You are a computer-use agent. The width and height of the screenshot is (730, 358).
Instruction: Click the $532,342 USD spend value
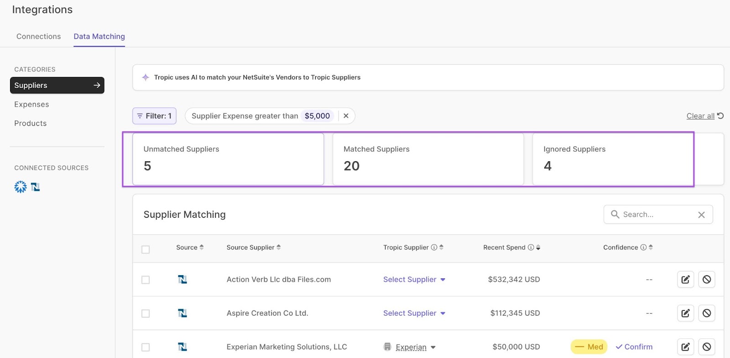click(514, 280)
